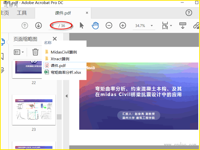Activate the hand pan tool
Screen dimensions: 200x150
[95, 25]
